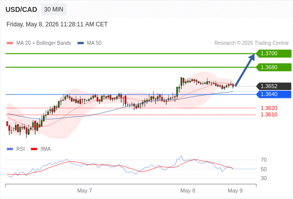Click the USD/CAD pair title
The height and width of the screenshot is (199, 293).
pos(21,9)
